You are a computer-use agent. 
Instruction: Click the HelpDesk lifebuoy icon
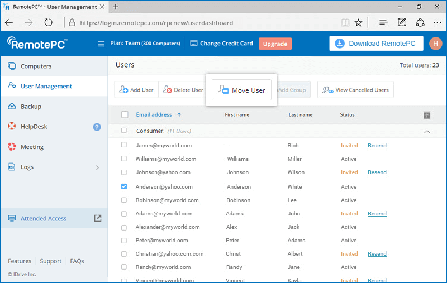pos(12,126)
